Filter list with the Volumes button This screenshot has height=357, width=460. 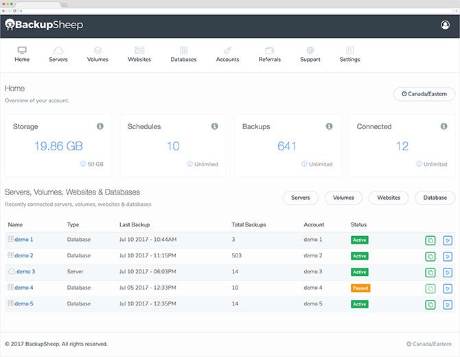pos(343,198)
